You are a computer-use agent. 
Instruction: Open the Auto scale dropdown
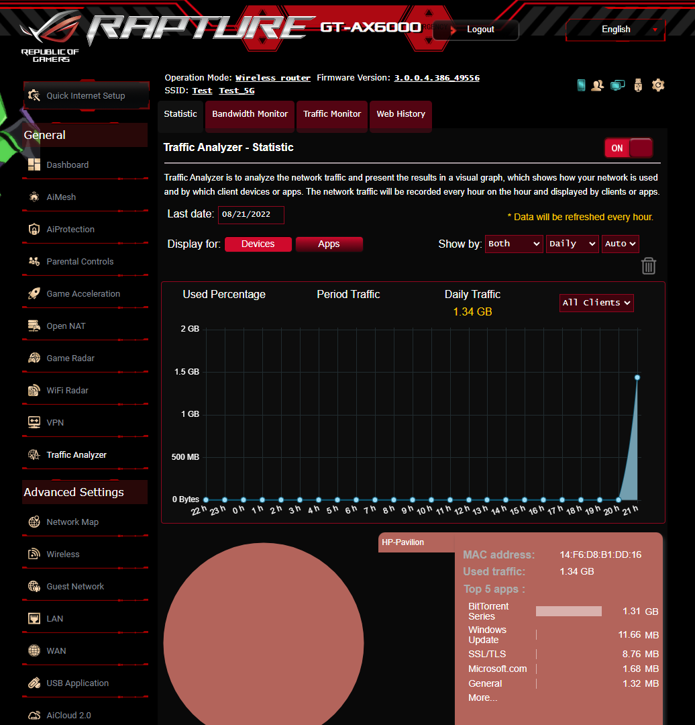coord(620,244)
